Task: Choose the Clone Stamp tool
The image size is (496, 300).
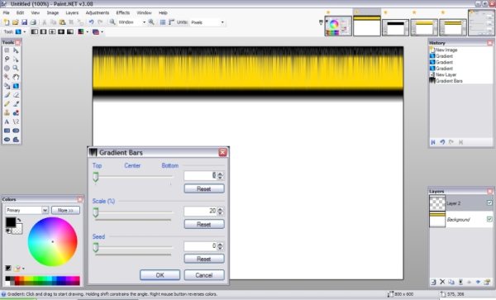Action: (x=7, y=113)
